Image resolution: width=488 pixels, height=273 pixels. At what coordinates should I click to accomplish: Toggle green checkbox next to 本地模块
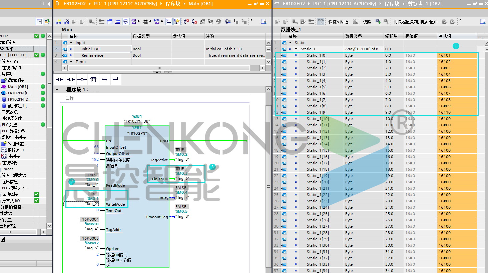pos(37,194)
